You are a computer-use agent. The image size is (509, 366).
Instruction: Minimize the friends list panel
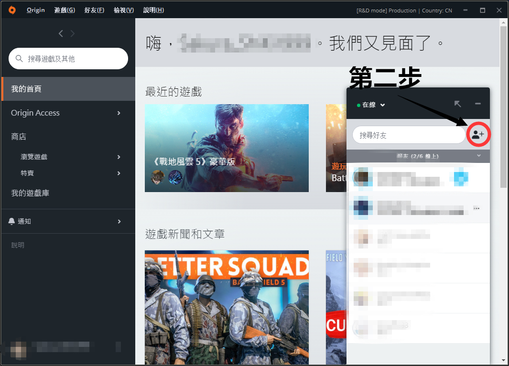478,104
